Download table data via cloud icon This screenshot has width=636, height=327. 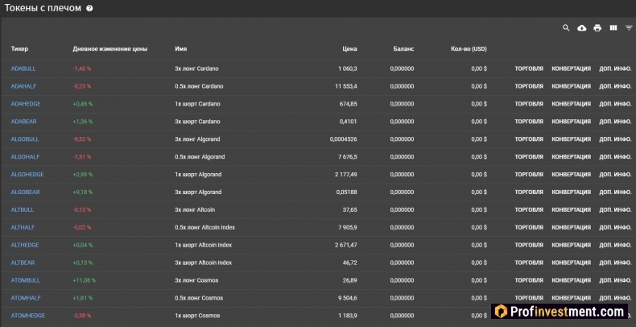point(581,28)
